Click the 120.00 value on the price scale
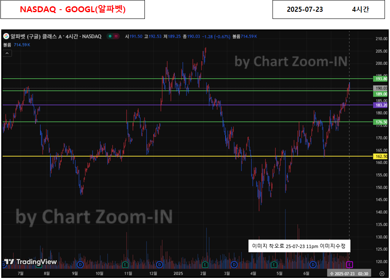Screen dimensions: 390x280 click(382, 262)
